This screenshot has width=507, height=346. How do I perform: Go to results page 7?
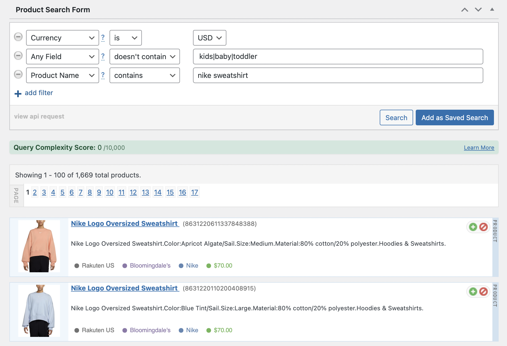81,192
